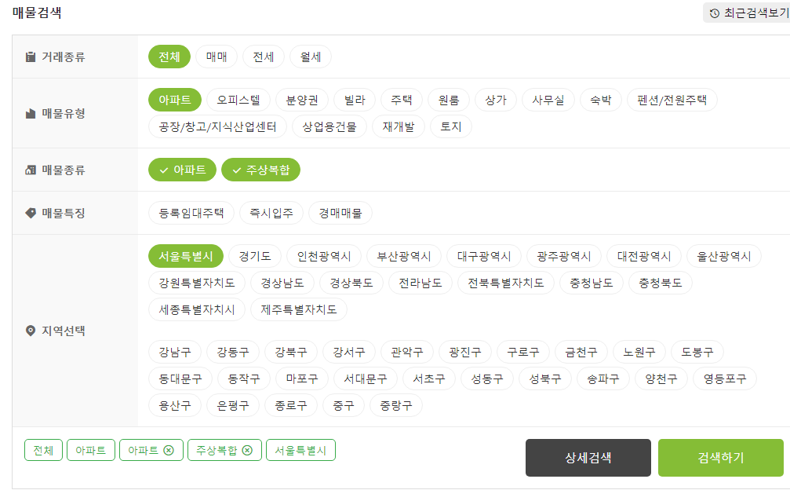Screen dimensions: 790x490
Task: Select 경기도 region
Action: pyautogui.click(x=255, y=256)
